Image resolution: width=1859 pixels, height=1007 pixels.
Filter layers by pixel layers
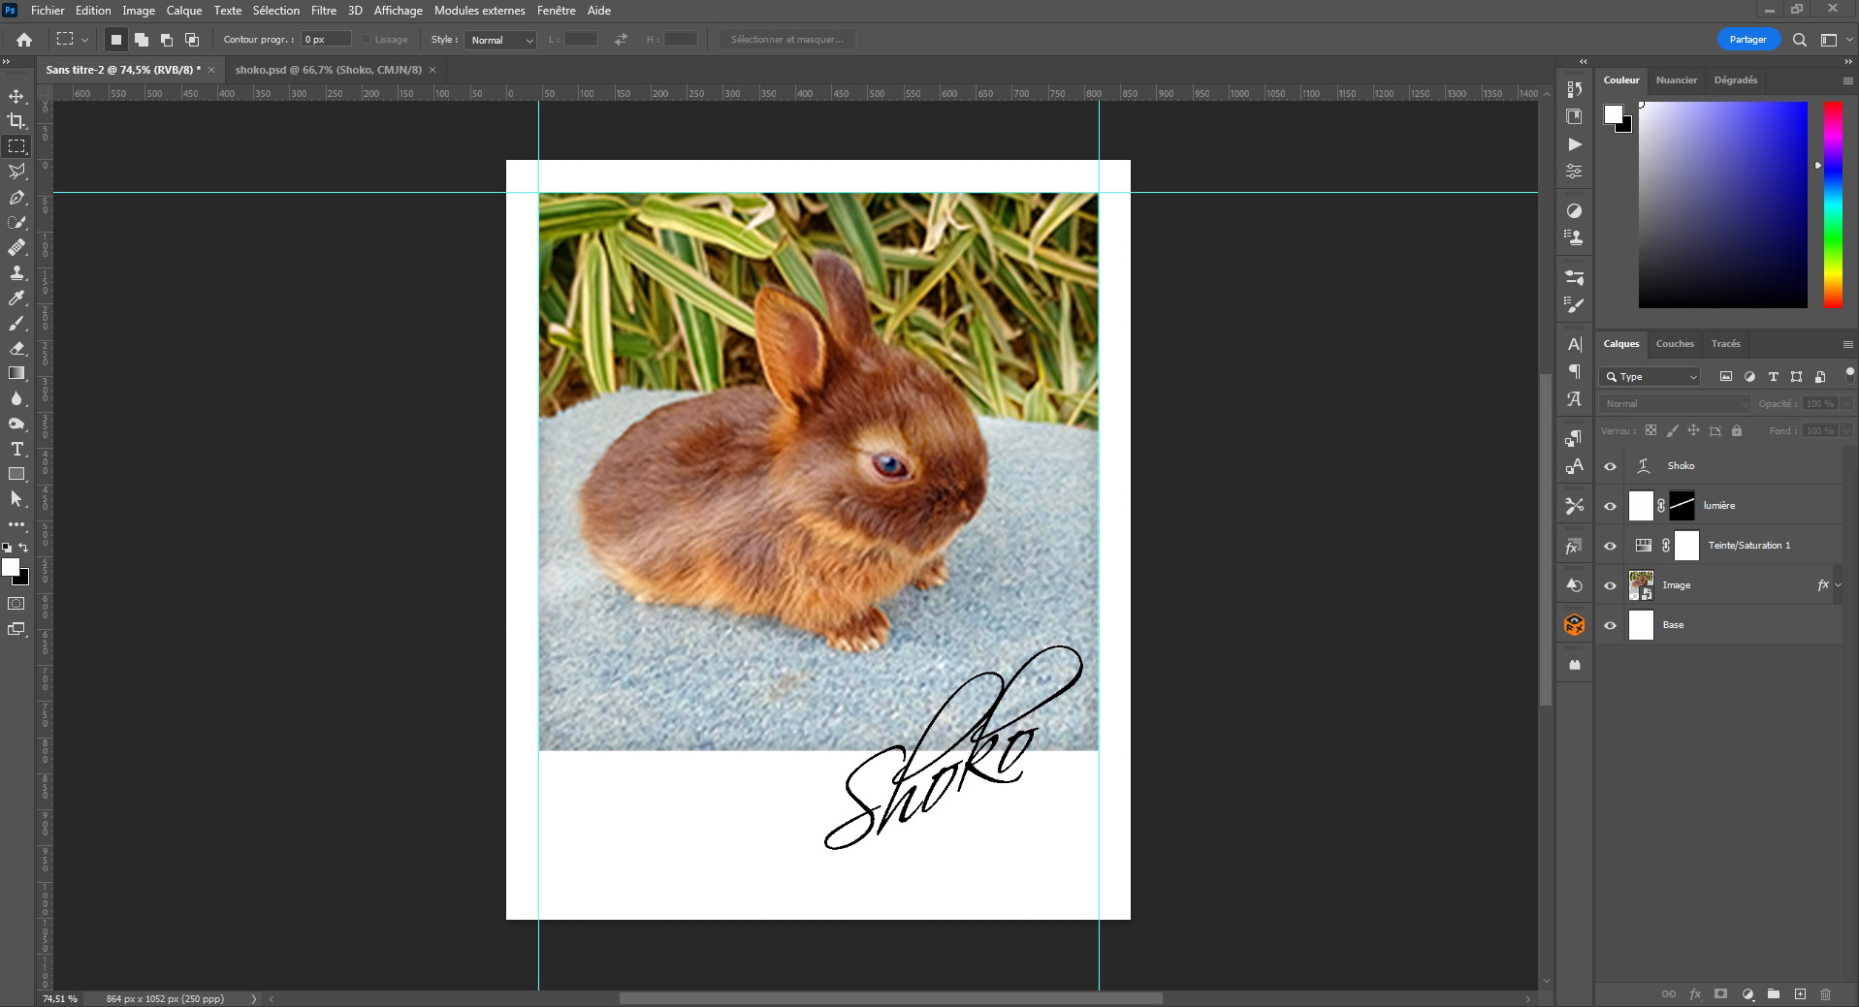tap(1726, 376)
